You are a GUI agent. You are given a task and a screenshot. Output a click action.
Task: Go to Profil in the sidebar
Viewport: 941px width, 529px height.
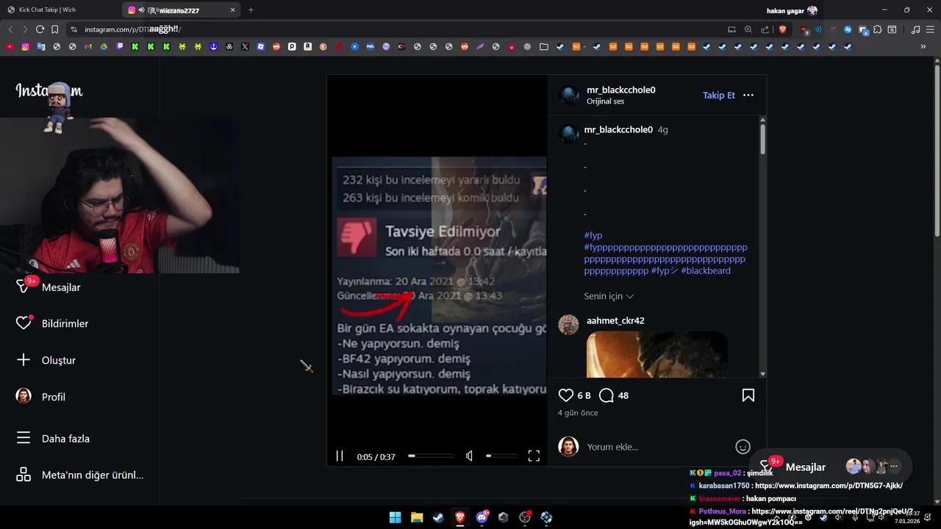tap(54, 397)
